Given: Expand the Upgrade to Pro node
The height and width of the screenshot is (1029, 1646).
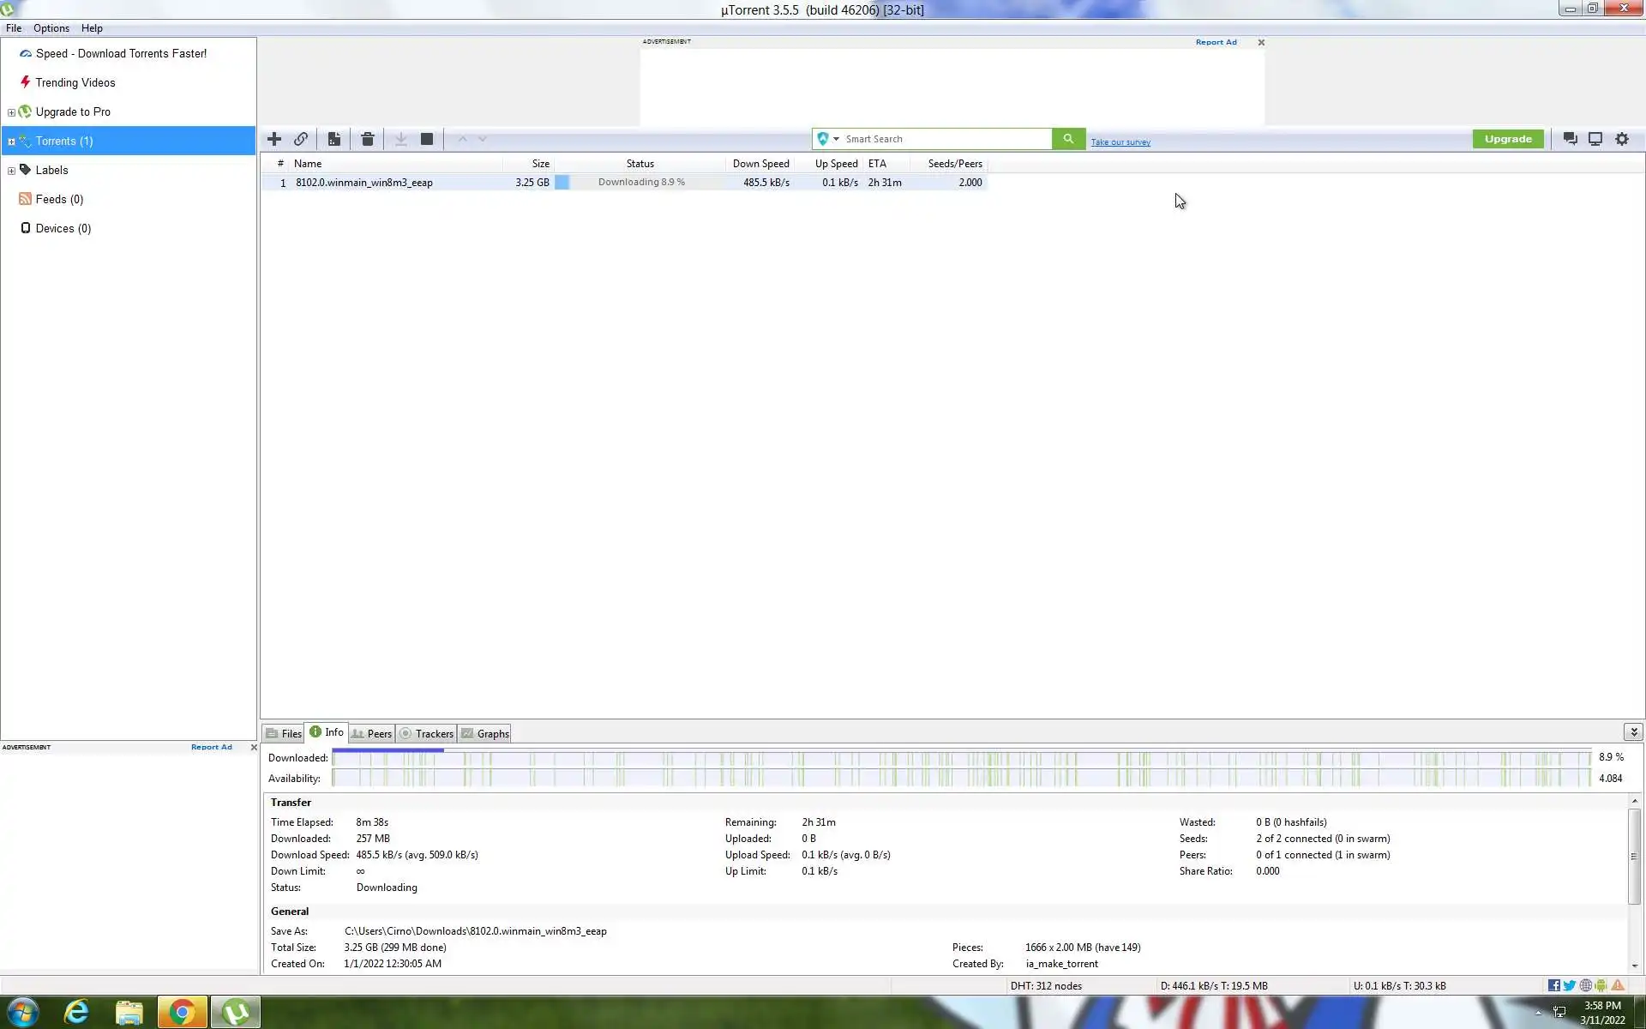Looking at the screenshot, I should tap(11, 112).
